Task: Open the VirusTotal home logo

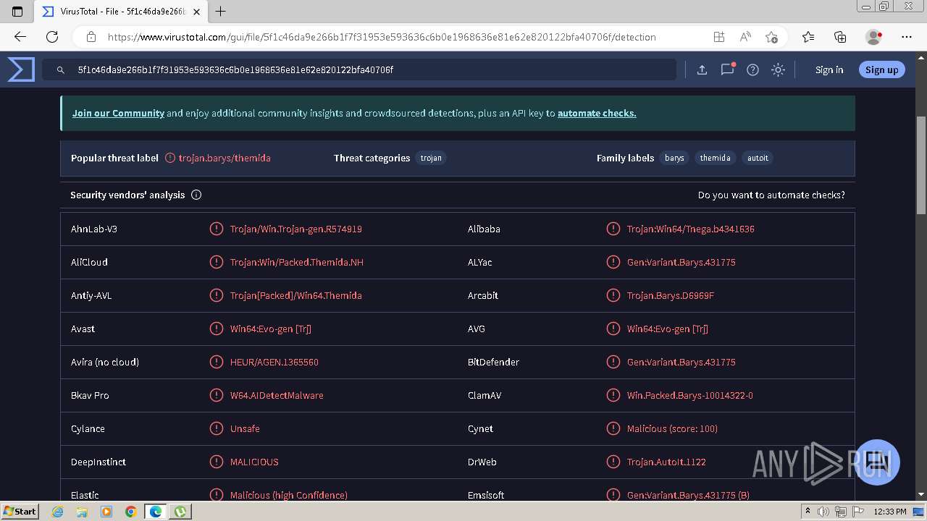Action: [21, 69]
